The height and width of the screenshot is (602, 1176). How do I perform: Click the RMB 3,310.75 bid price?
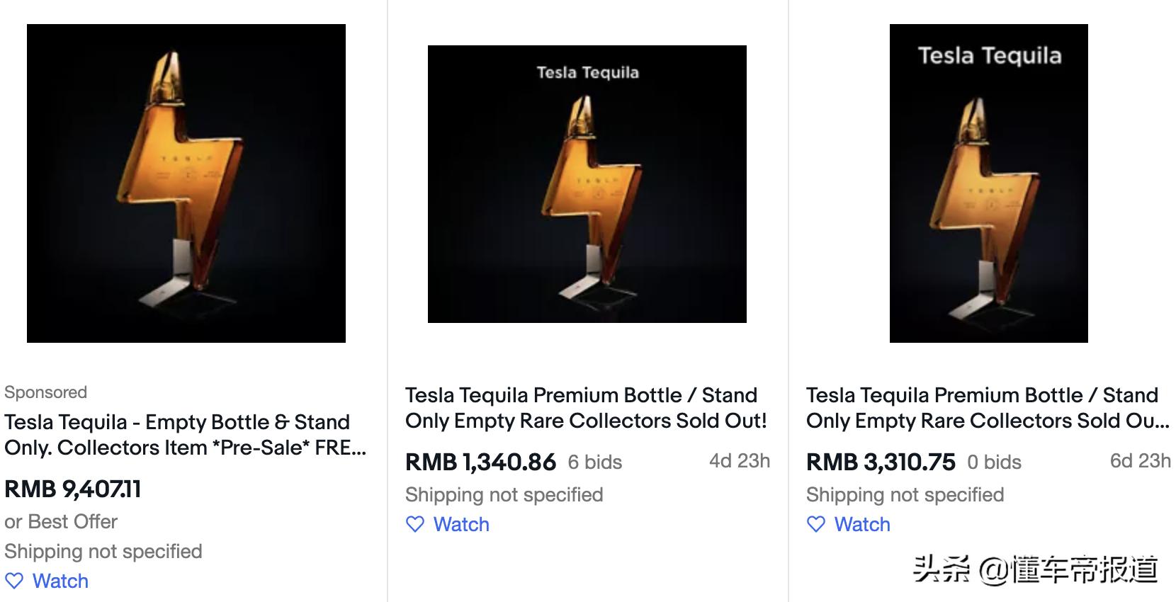[881, 462]
